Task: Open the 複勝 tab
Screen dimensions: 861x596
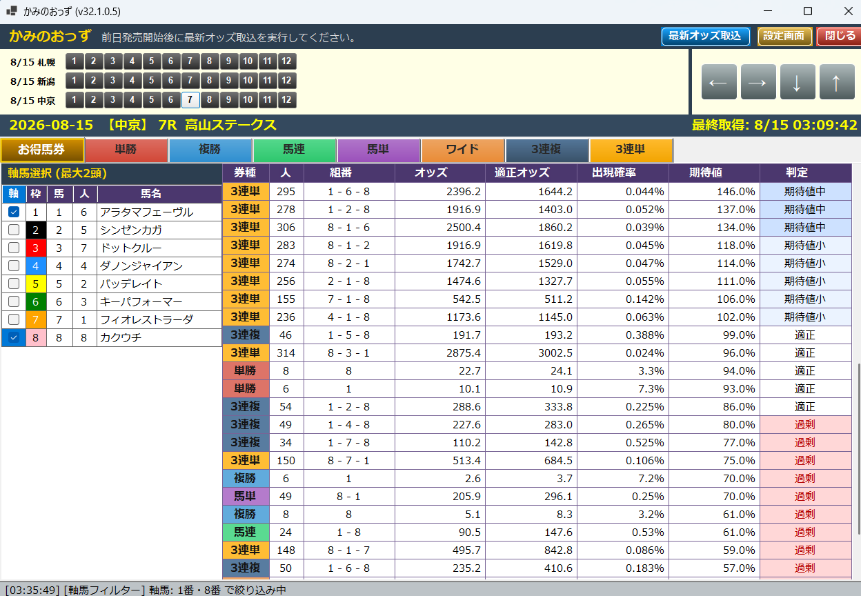Action: click(210, 150)
